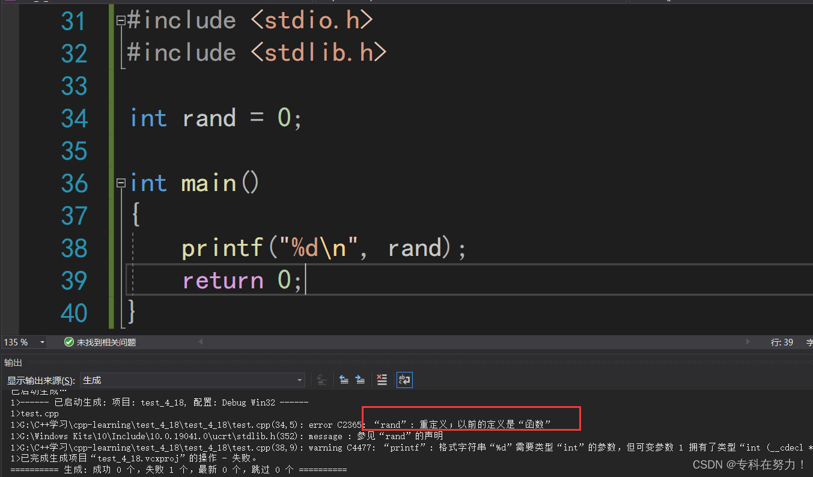Click the '显示输出来源(S):' label
Image resolution: width=813 pixels, height=477 pixels.
tap(41, 380)
